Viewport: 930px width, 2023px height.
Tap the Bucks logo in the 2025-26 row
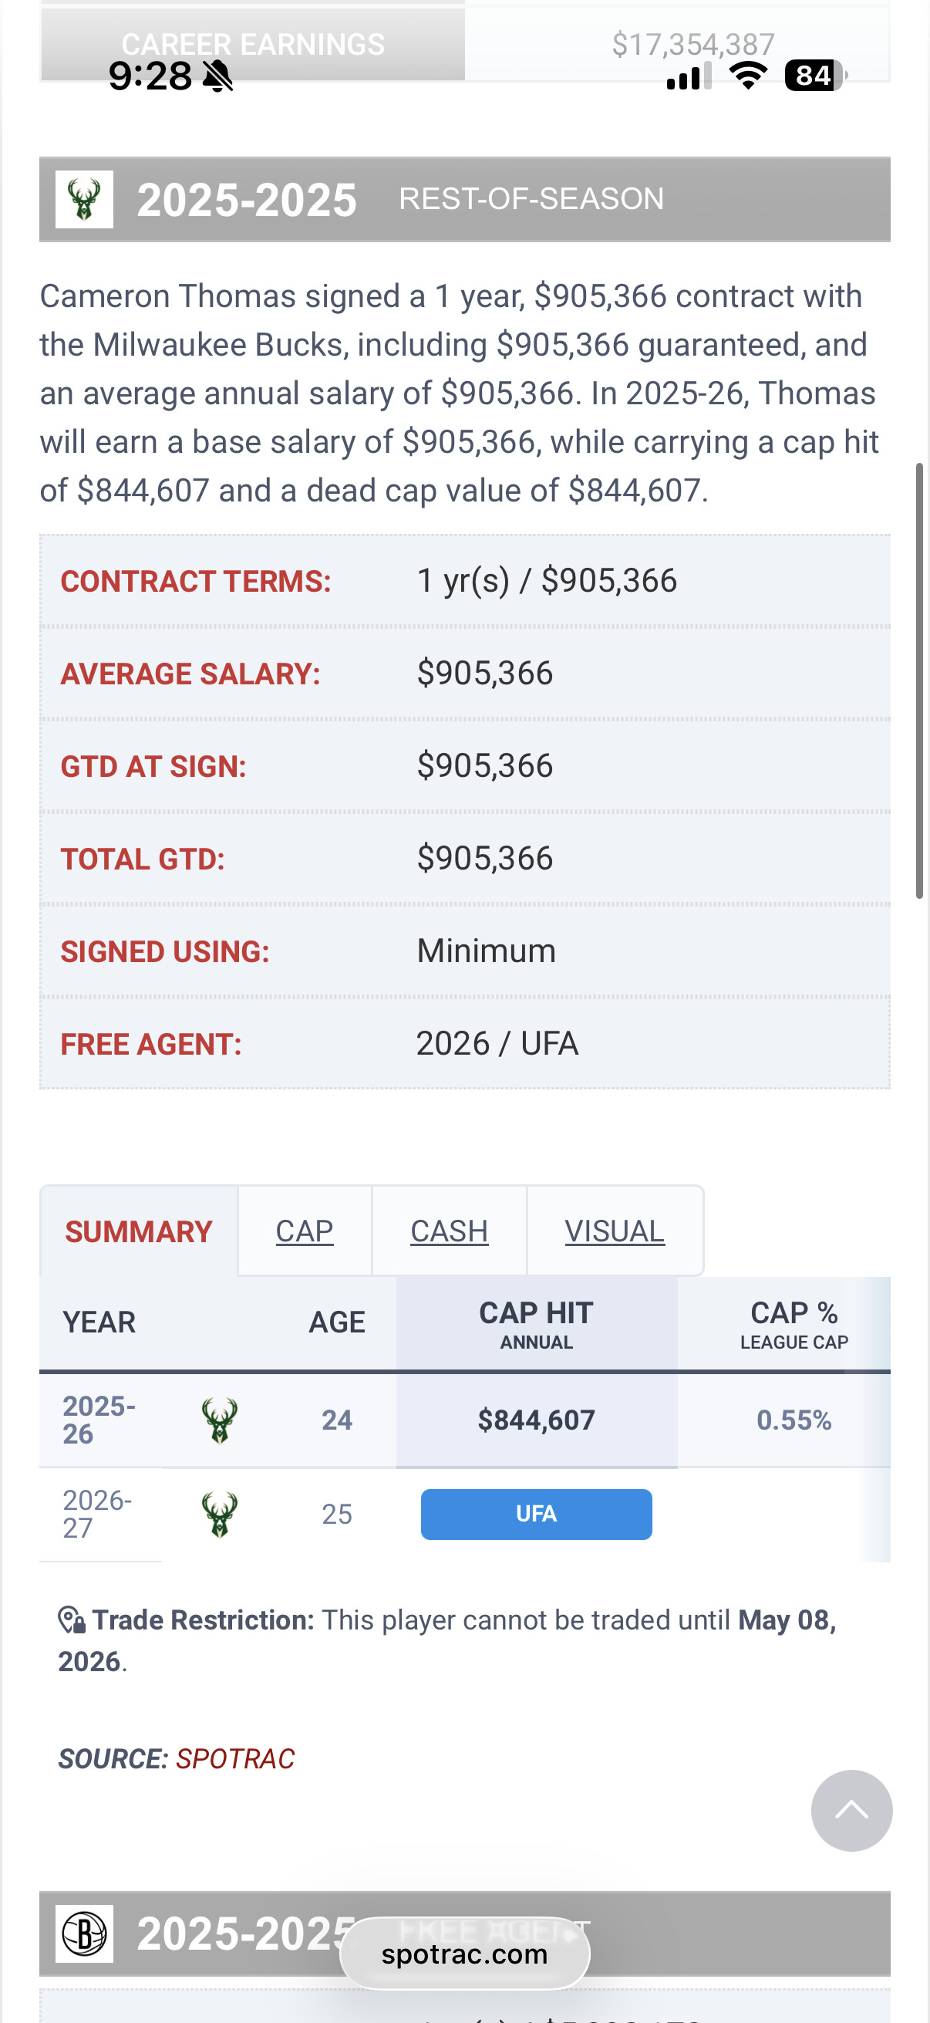pos(220,1420)
